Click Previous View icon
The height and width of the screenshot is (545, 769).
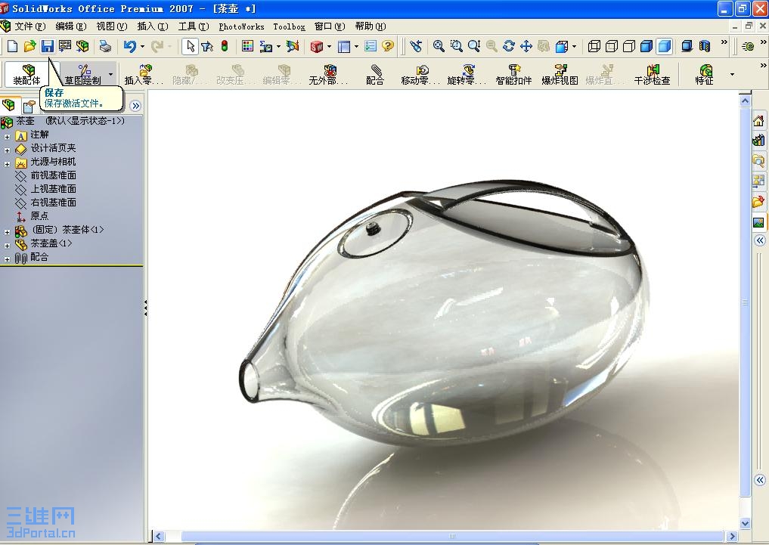coord(416,46)
